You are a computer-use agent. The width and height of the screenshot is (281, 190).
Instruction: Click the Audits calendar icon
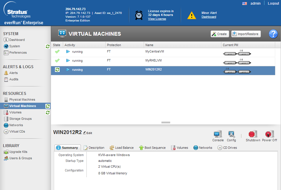coord(6,79)
